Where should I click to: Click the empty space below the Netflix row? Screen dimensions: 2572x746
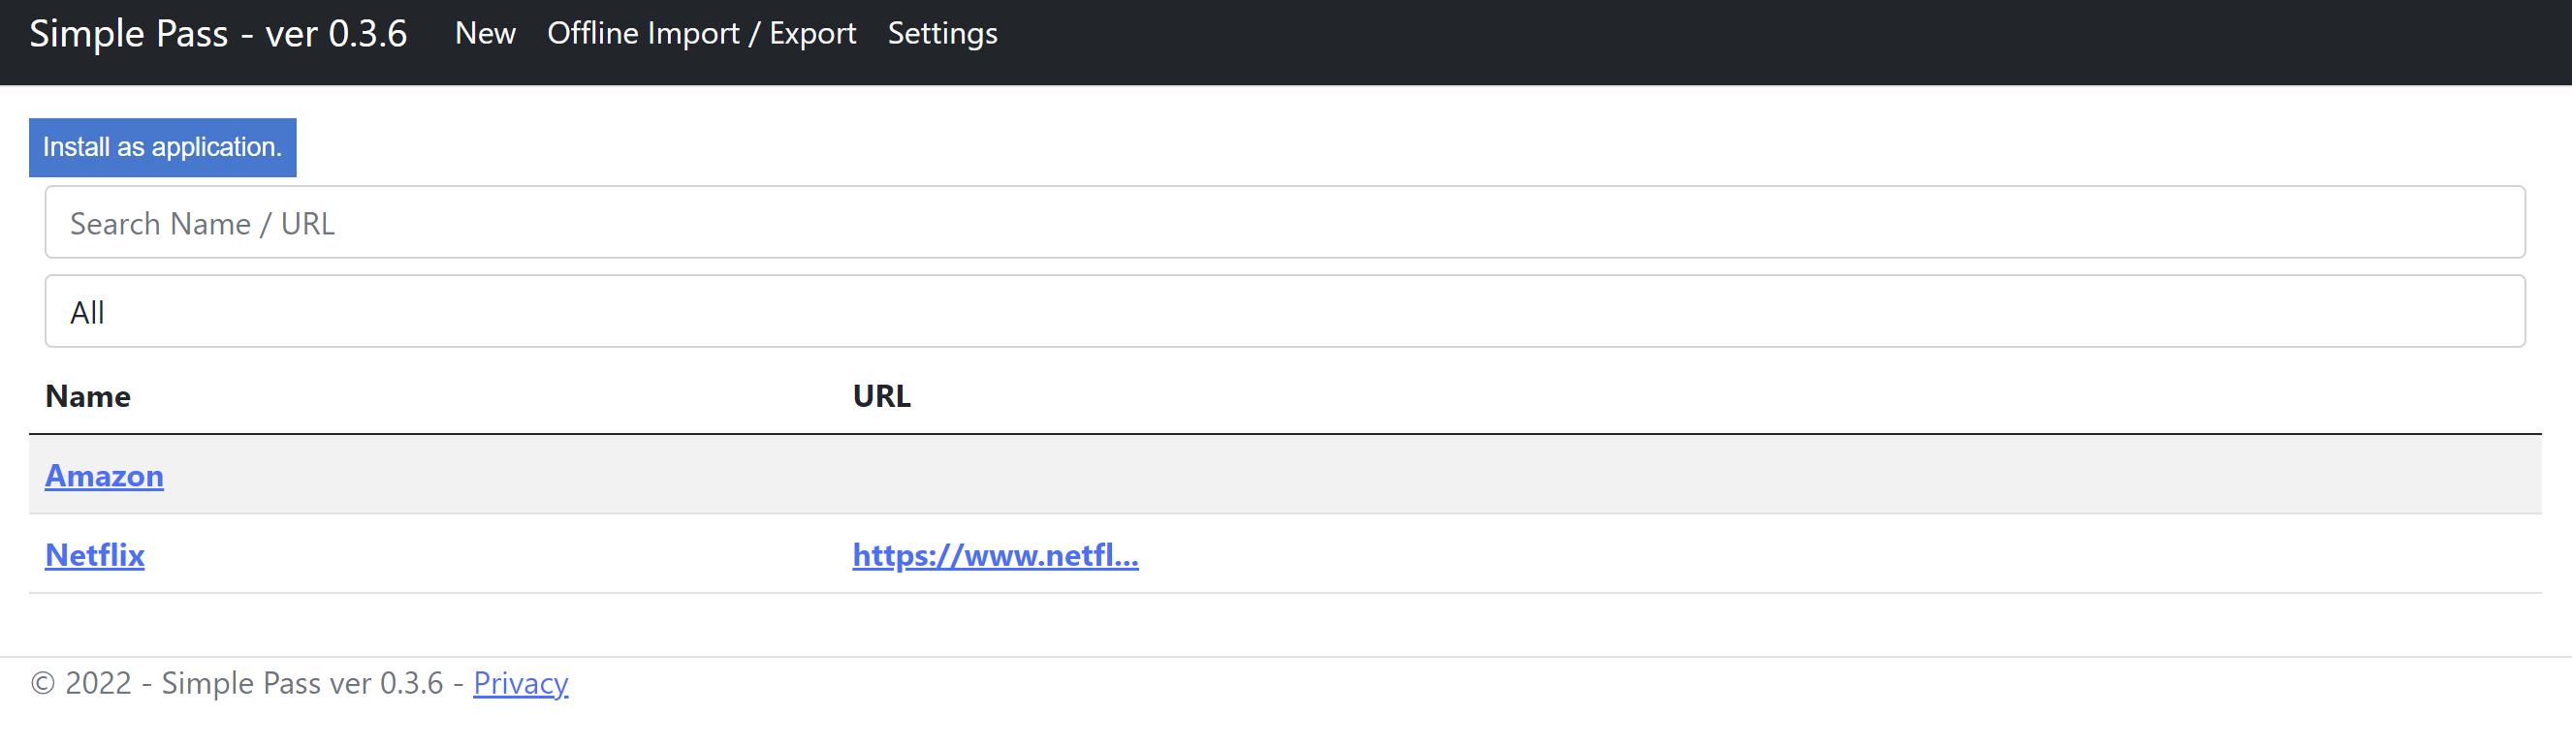[x=1284, y=625]
